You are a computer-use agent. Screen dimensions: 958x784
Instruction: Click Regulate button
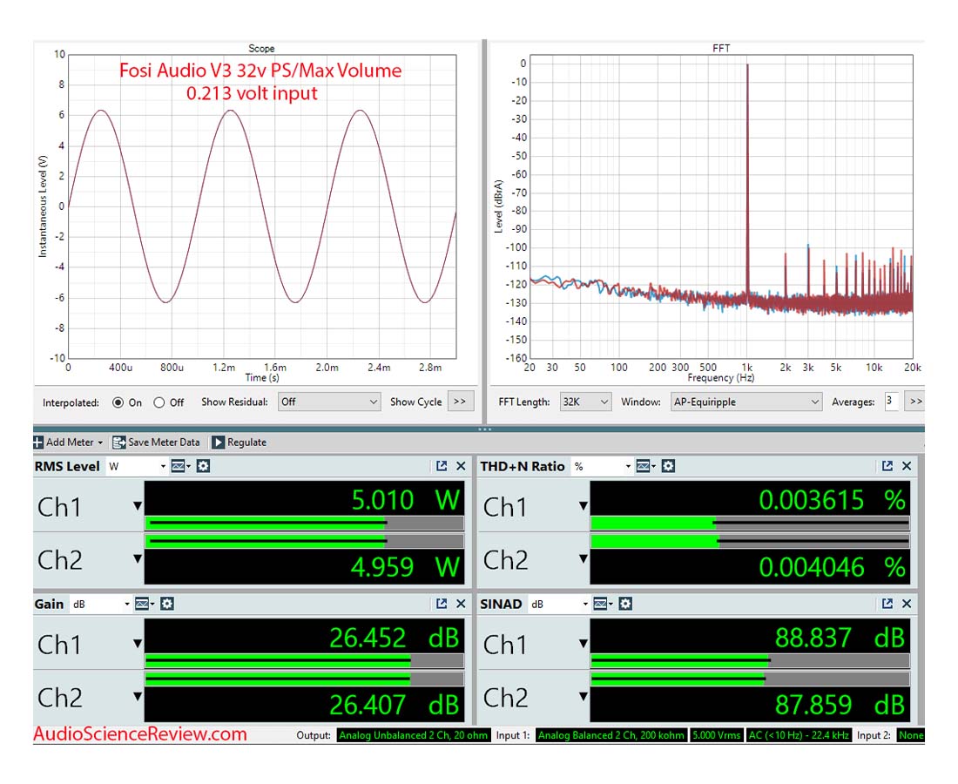tap(239, 442)
